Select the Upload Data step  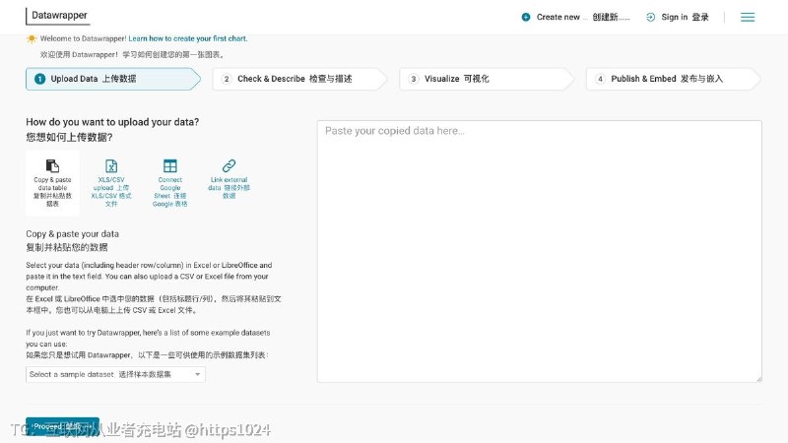point(113,79)
